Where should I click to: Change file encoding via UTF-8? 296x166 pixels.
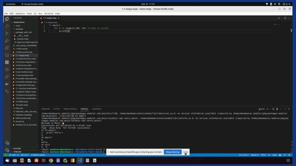click(x=263, y=155)
